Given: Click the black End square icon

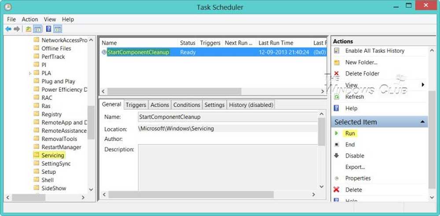Looking at the screenshot, I should click(337, 144).
